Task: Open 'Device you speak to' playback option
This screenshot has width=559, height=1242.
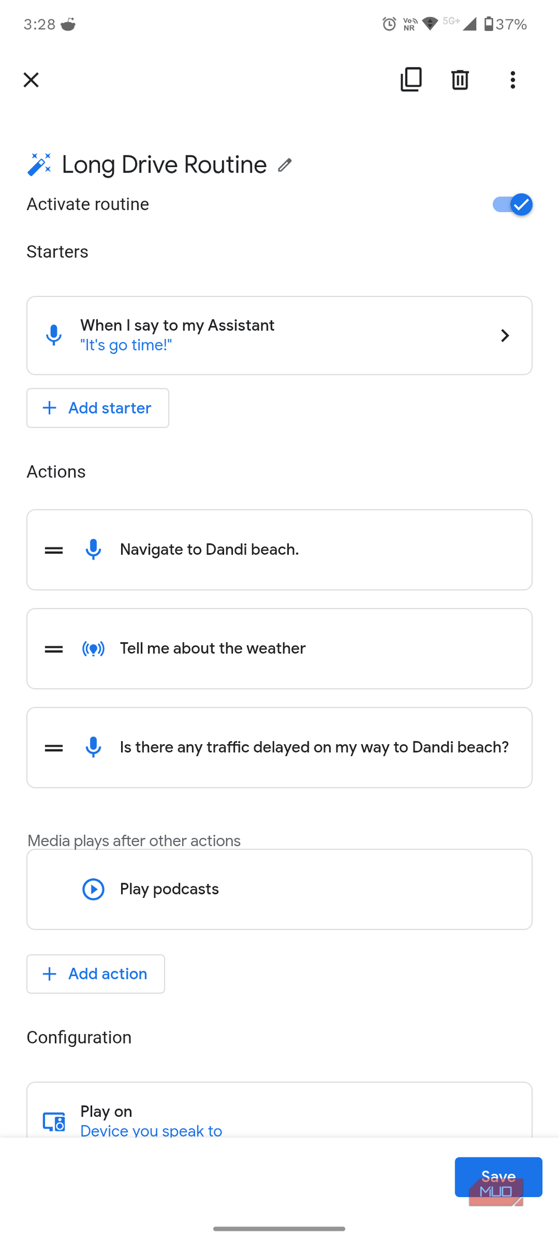Action: pos(151,1130)
